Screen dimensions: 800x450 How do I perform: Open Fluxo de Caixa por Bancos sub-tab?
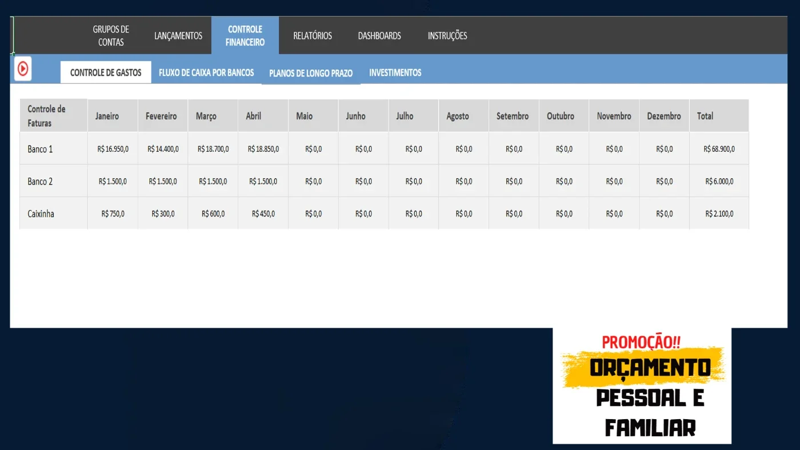206,73
